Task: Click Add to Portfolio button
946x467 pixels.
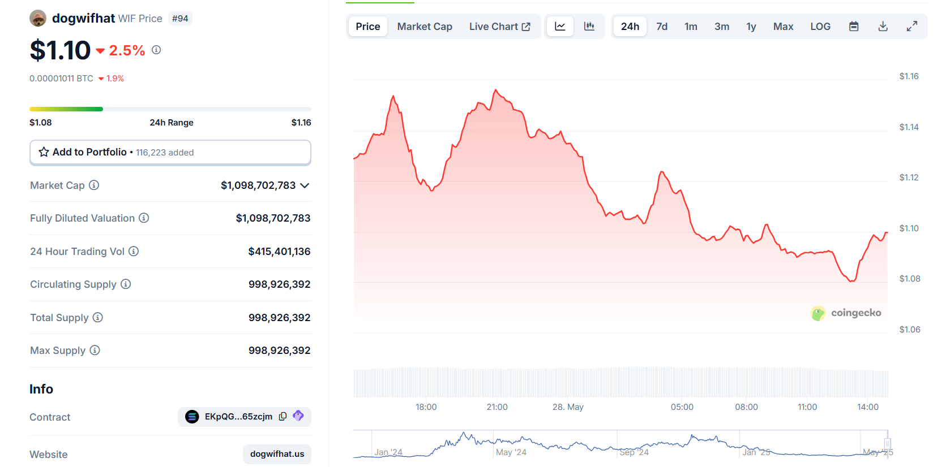Action: pyautogui.click(x=170, y=153)
